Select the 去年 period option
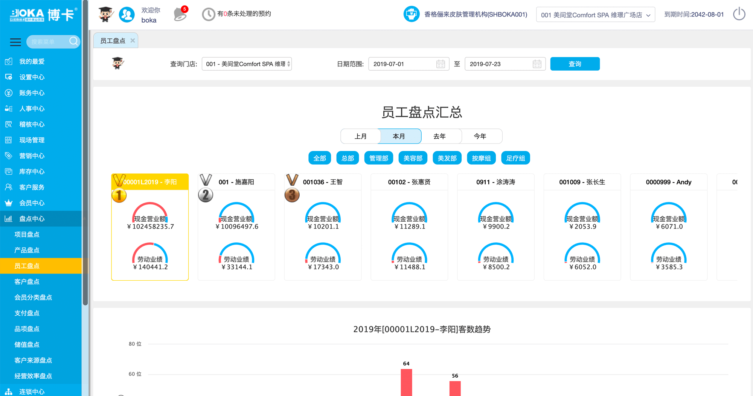This screenshot has width=753, height=396. [x=439, y=136]
